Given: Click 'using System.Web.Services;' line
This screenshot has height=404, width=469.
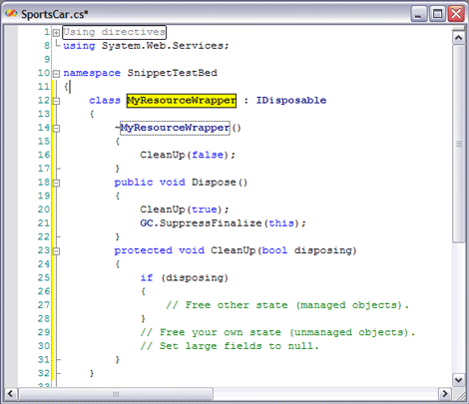Looking at the screenshot, I should click(x=146, y=46).
